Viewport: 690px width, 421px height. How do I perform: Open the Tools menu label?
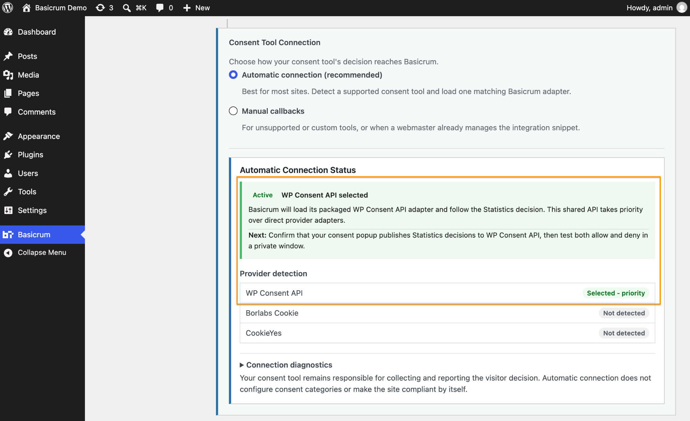(x=27, y=192)
